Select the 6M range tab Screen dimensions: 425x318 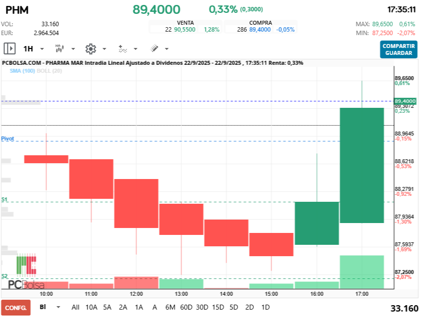170,307
